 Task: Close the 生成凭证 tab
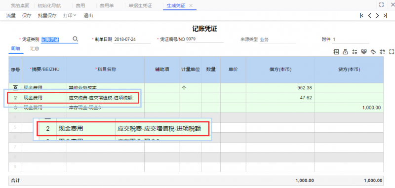click(x=191, y=5)
